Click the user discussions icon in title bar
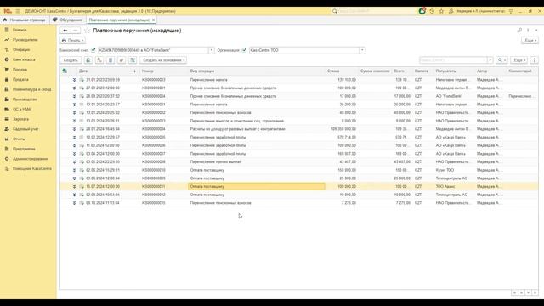This screenshot has height=306, width=544. click(x=451, y=11)
